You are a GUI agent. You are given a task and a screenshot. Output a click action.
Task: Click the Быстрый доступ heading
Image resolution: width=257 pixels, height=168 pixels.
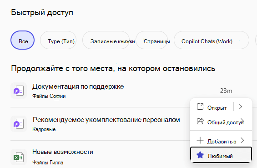point(42,12)
